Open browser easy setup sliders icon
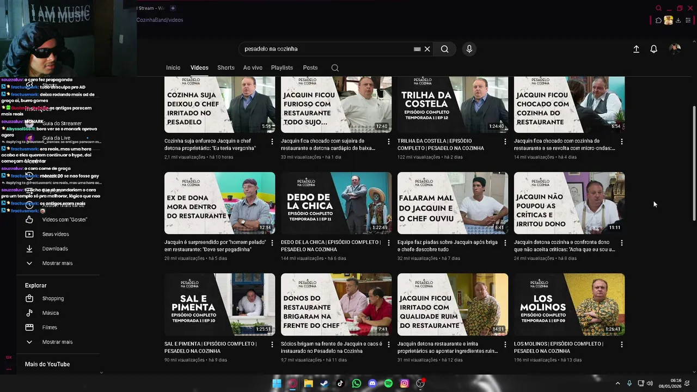Screen dimensions: 697x392 (x=688, y=20)
